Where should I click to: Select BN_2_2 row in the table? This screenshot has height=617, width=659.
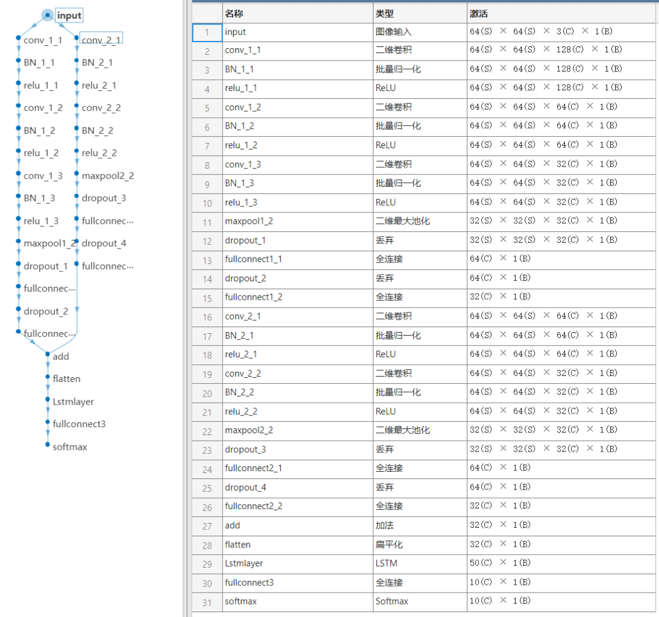click(x=423, y=392)
